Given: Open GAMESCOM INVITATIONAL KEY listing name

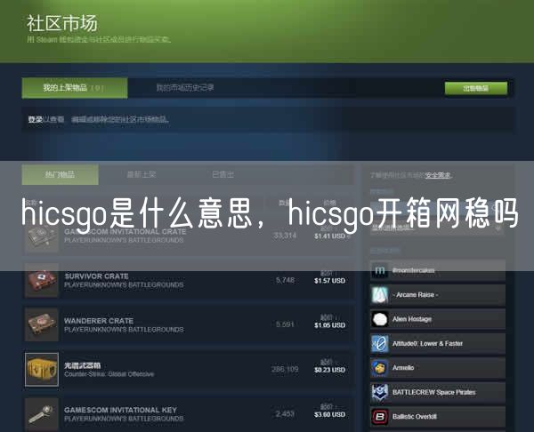Looking at the screenshot, I should point(120,410).
